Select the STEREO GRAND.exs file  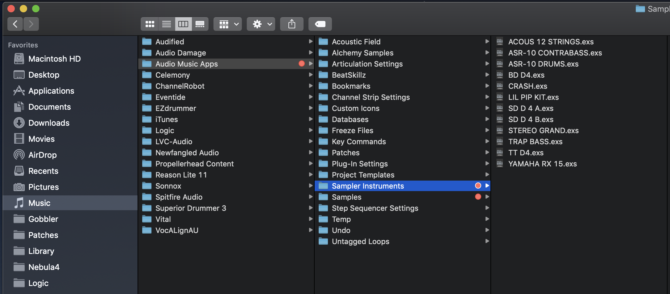[x=543, y=131]
